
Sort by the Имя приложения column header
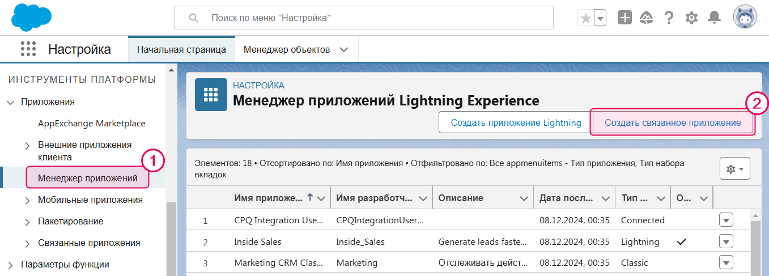(269, 198)
